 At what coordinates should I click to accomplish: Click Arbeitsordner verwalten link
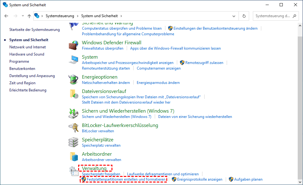click(x=102, y=160)
